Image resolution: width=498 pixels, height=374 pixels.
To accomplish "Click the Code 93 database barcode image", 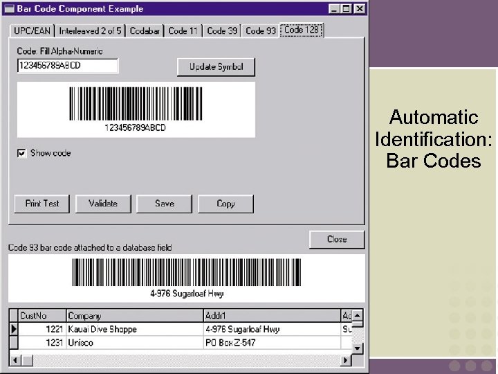I will click(x=187, y=278).
